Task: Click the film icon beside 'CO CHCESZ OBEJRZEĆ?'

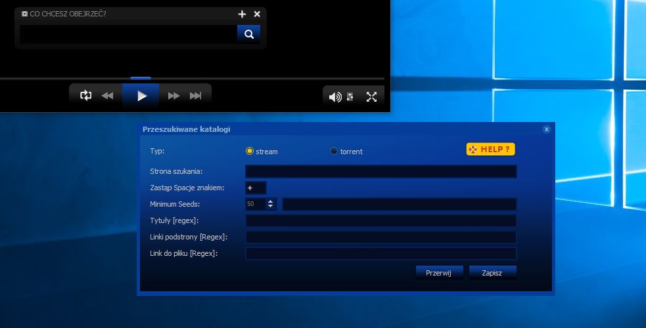Action: pyautogui.click(x=24, y=14)
